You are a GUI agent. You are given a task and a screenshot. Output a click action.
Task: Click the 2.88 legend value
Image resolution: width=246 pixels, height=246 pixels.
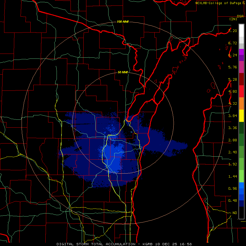point(233,140)
